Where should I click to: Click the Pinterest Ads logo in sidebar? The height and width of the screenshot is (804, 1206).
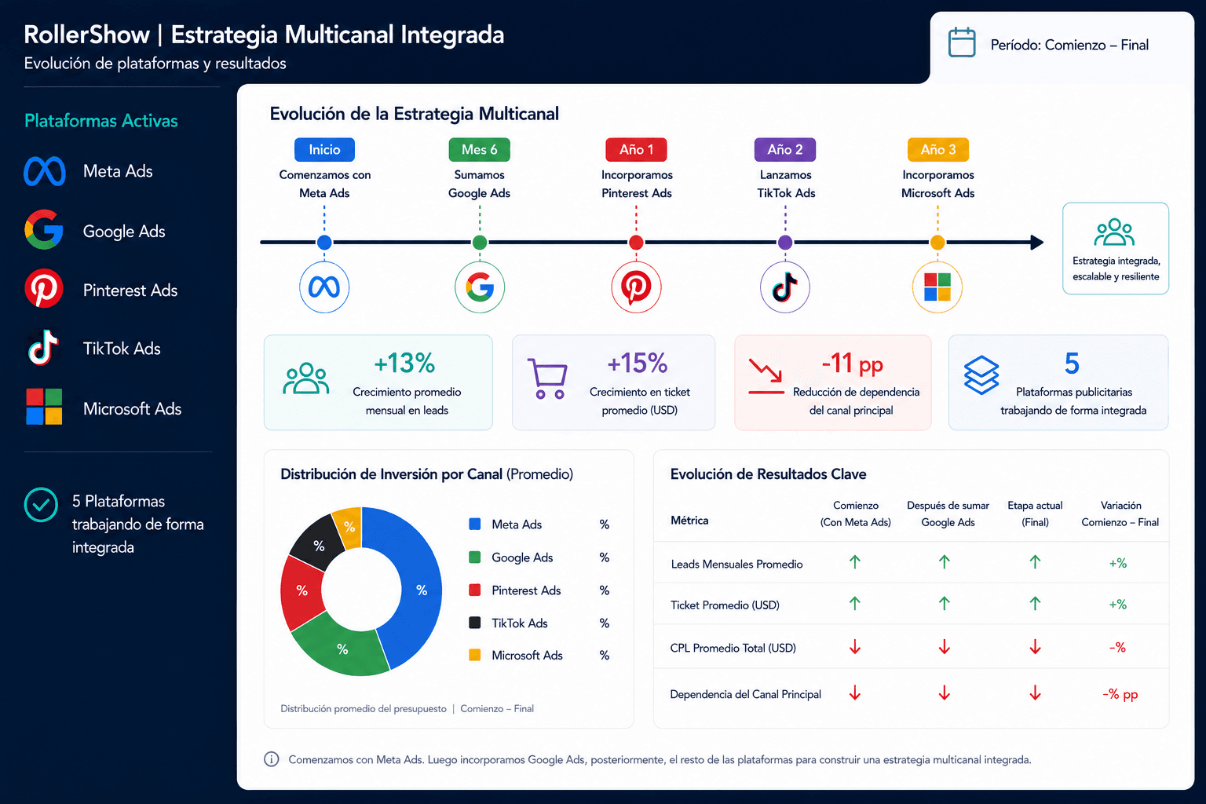point(44,289)
